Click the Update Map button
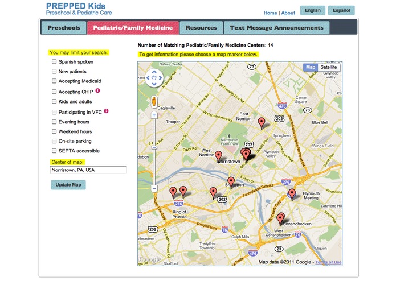396x281 pixels. (68, 185)
